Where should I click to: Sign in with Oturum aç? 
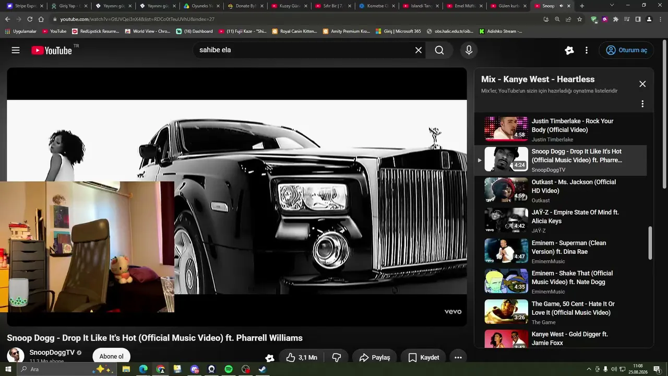click(x=626, y=50)
